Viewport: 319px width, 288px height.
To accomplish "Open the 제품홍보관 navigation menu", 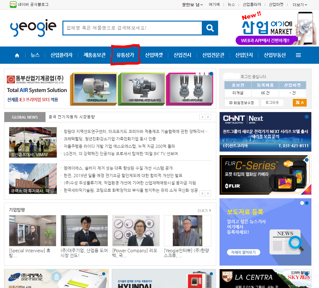I will click(95, 55).
